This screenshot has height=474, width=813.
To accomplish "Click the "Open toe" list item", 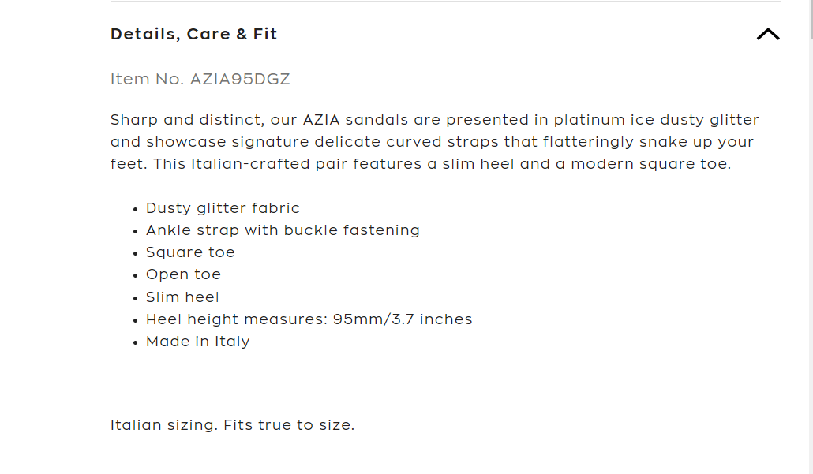I will click(x=183, y=274).
